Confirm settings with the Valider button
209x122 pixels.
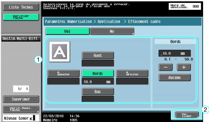tap(187, 115)
